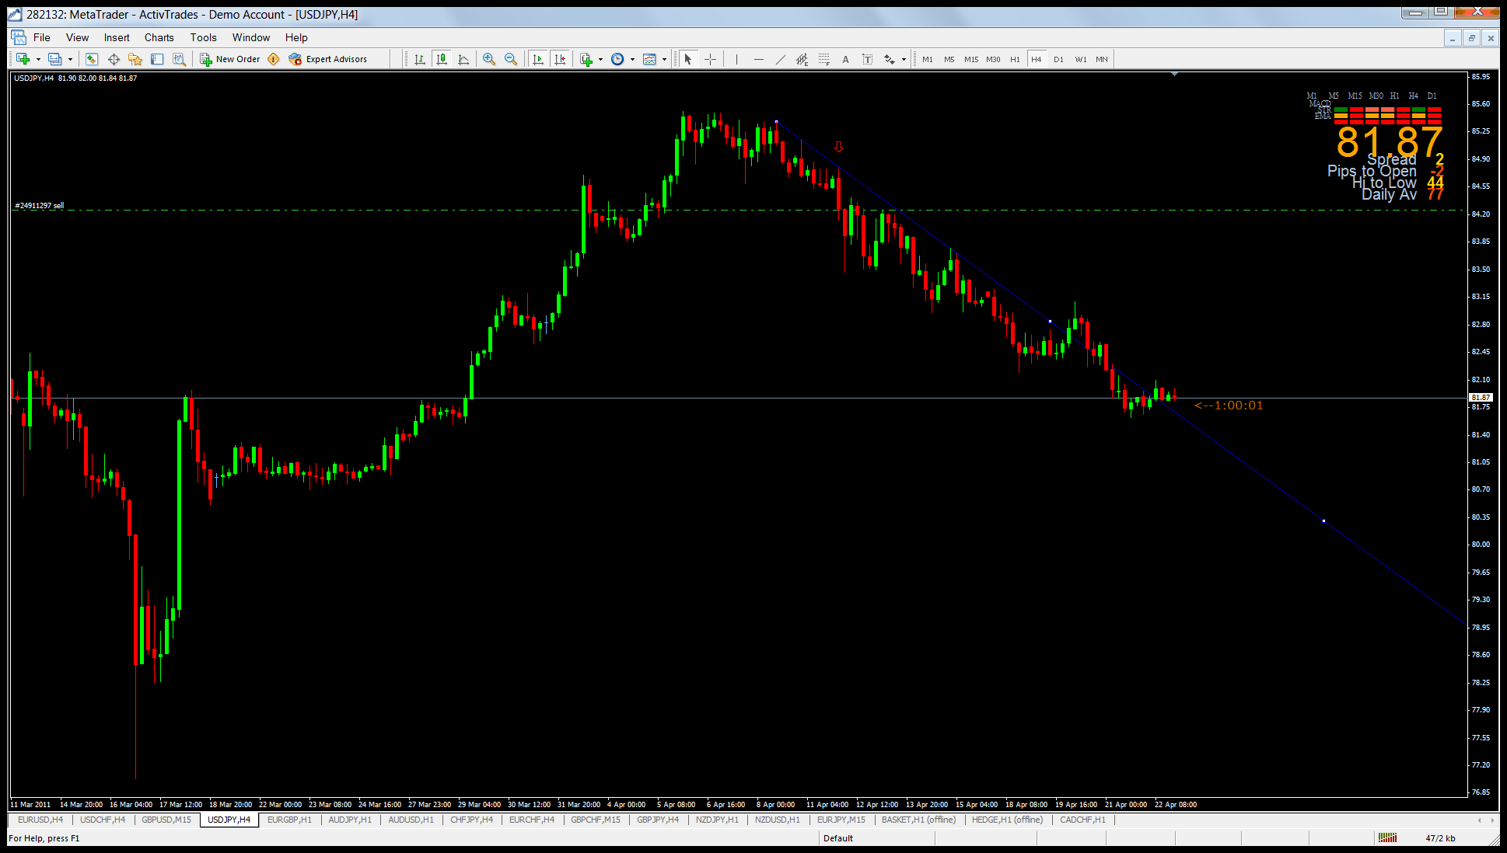Select the crosshair cursor tool

click(x=710, y=59)
